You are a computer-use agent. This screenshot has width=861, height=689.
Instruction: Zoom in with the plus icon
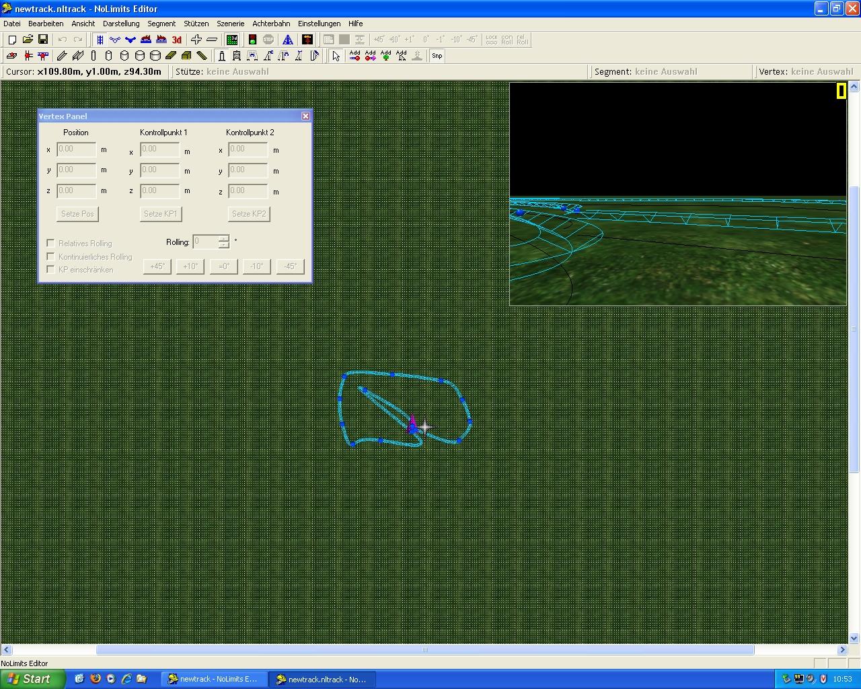tap(196, 40)
